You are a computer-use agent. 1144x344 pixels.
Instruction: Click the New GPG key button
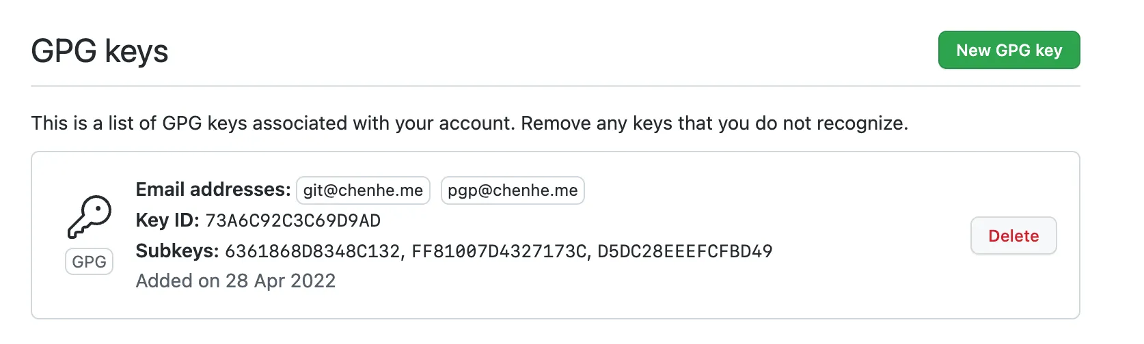coord(1009,51)
